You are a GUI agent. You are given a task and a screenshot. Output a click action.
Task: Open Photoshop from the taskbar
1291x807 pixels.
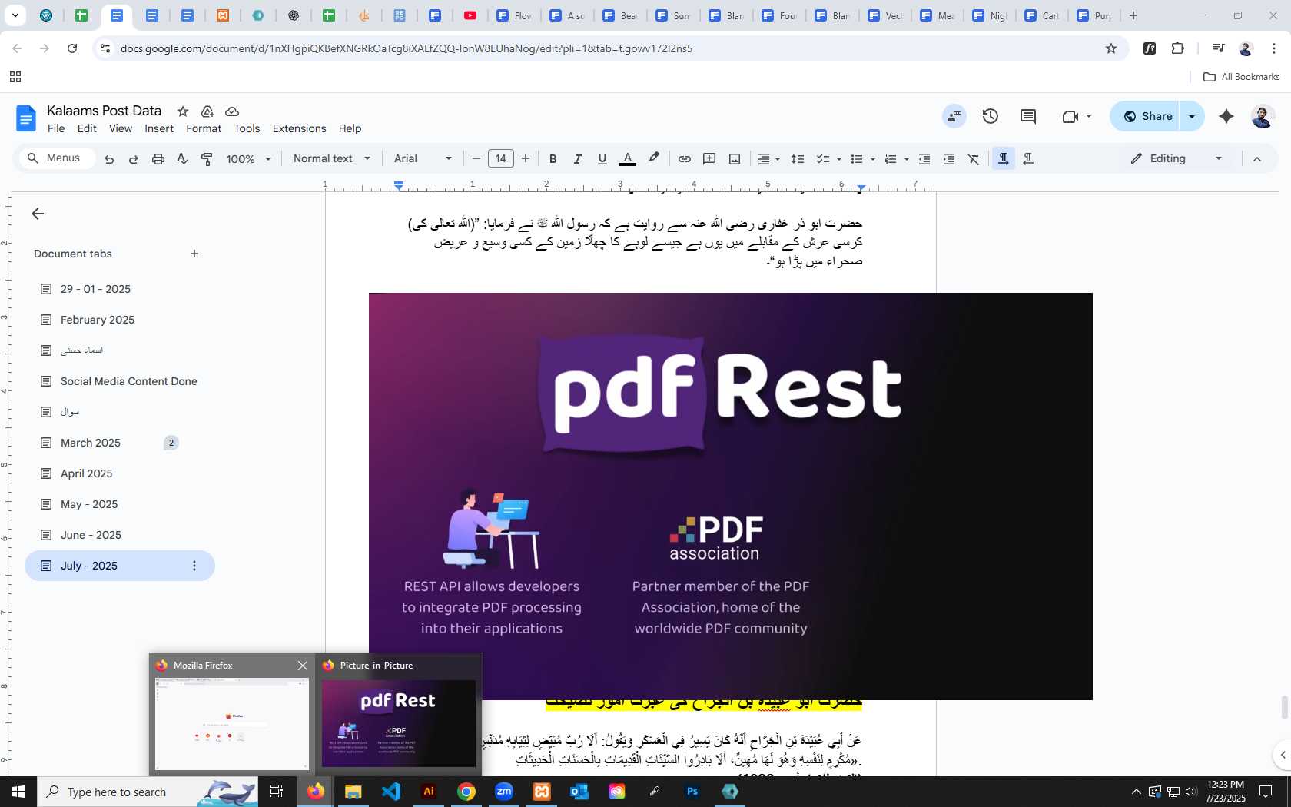pyautogui.click(x=692, y=791)
